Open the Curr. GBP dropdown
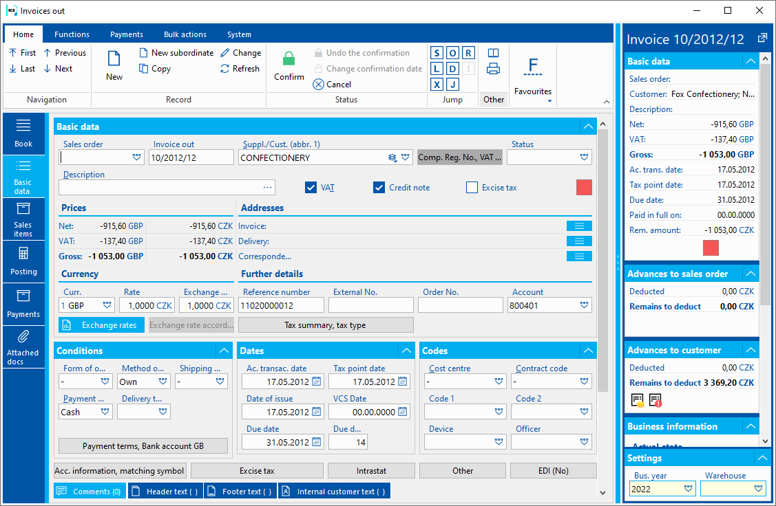 click(x=107, y=305)
